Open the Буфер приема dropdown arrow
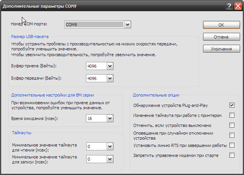 [110, 67]
